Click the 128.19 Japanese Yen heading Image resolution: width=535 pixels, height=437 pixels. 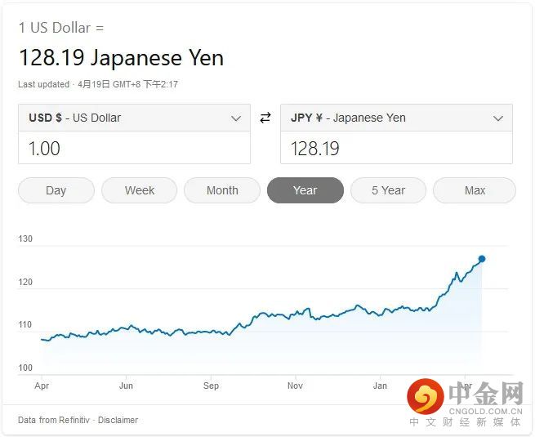pyautogui.click(x=121, y=57)
